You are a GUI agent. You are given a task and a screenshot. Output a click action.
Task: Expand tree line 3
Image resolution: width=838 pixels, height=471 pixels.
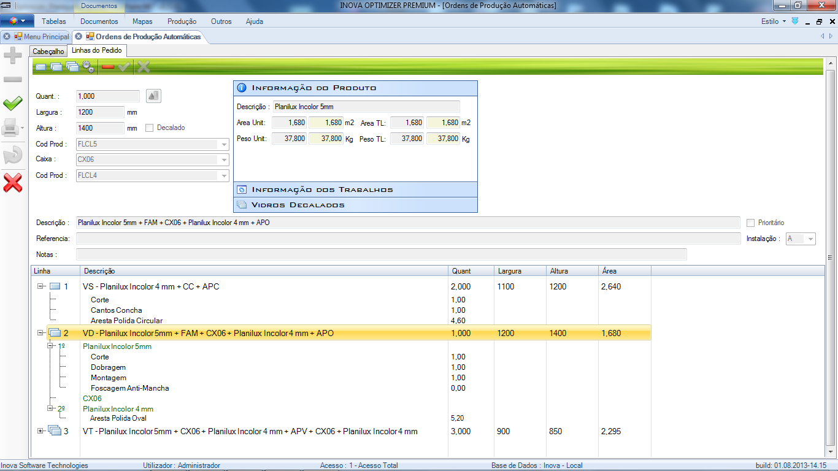tap(40, 431)
